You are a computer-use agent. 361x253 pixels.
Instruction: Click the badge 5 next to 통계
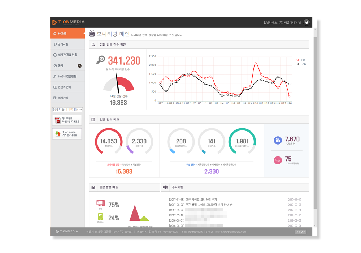pyautogui.click(x=79, y=66)
